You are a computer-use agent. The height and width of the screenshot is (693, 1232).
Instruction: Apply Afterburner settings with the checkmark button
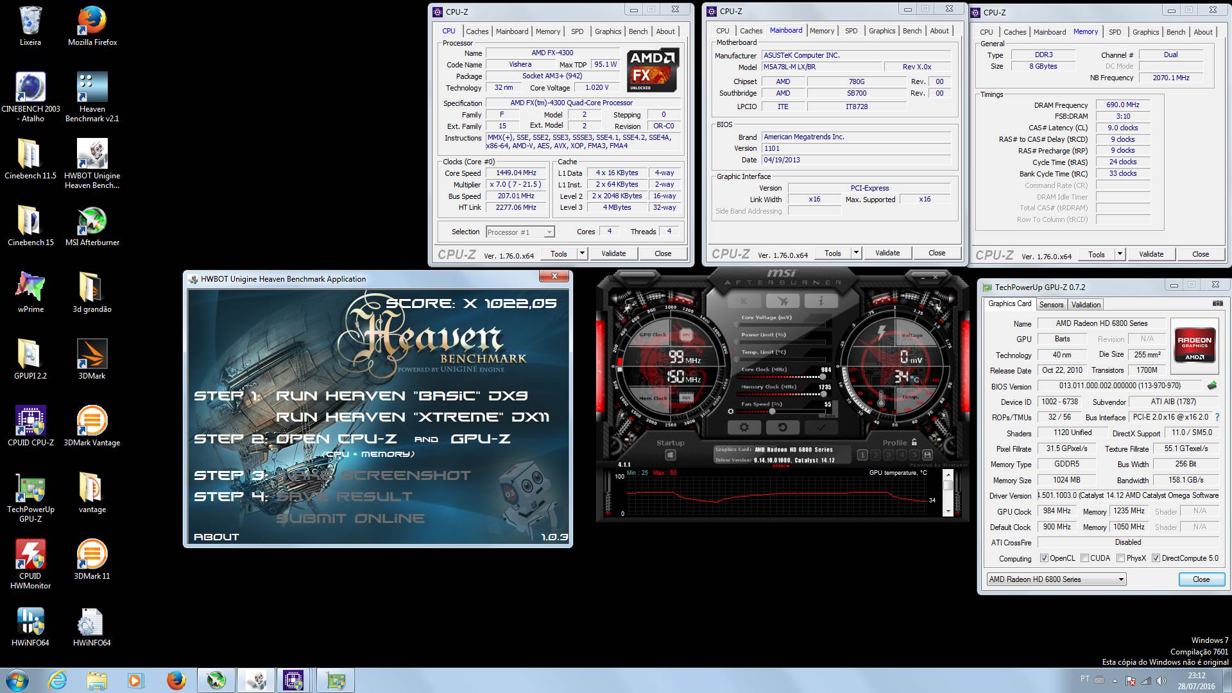click(821, 427)
